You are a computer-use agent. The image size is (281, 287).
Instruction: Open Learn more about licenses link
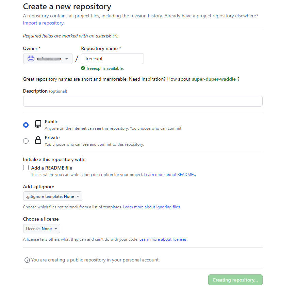pyautogui.click(x=163, y=239)
